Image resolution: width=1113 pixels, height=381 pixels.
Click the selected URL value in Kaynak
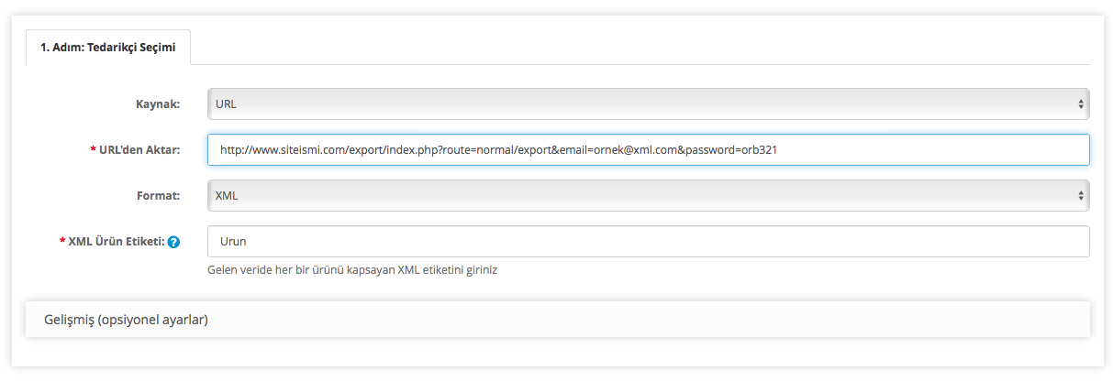tap(226, 104)
